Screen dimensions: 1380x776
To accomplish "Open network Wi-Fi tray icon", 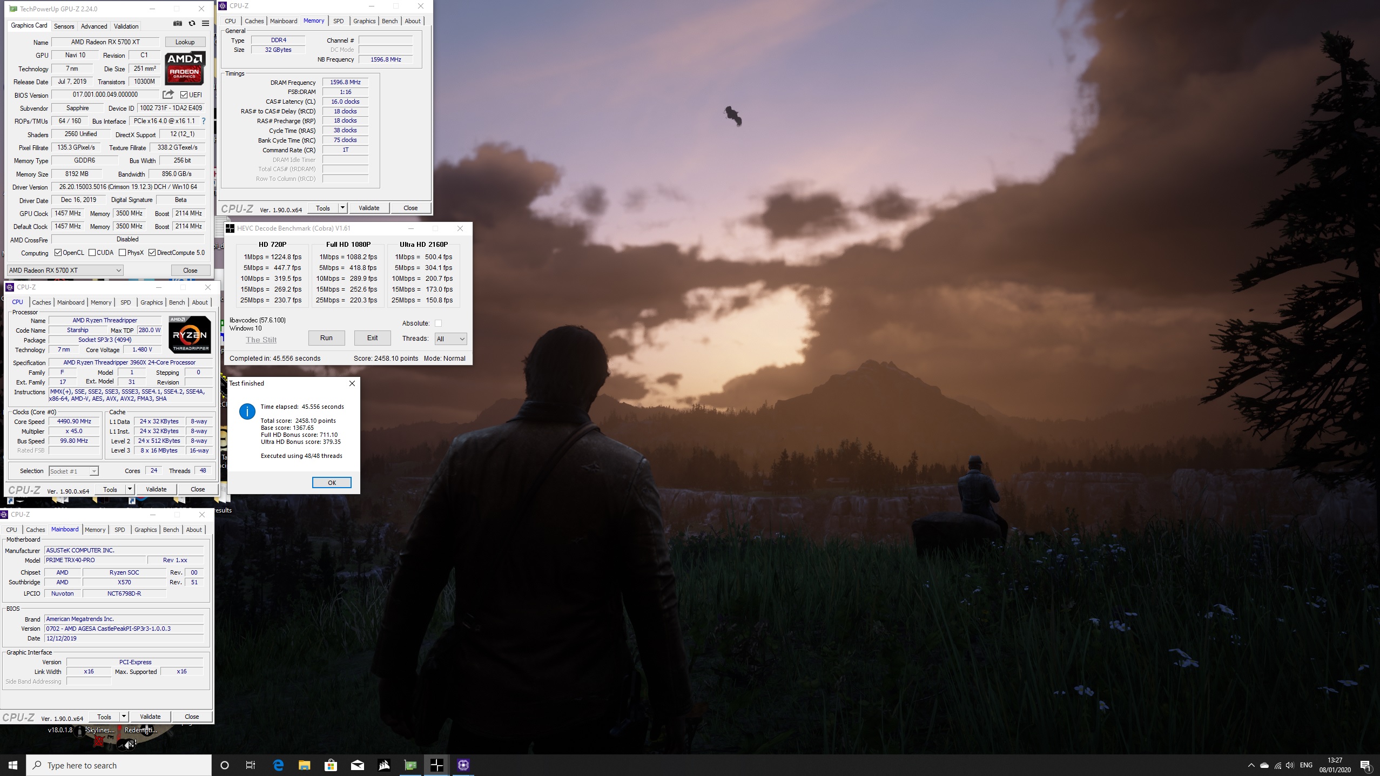I will pyautogui.click(x=1278, y=765).
